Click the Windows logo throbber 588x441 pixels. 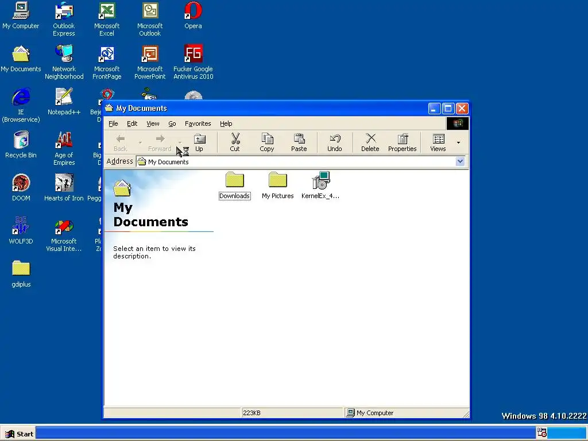458,123
